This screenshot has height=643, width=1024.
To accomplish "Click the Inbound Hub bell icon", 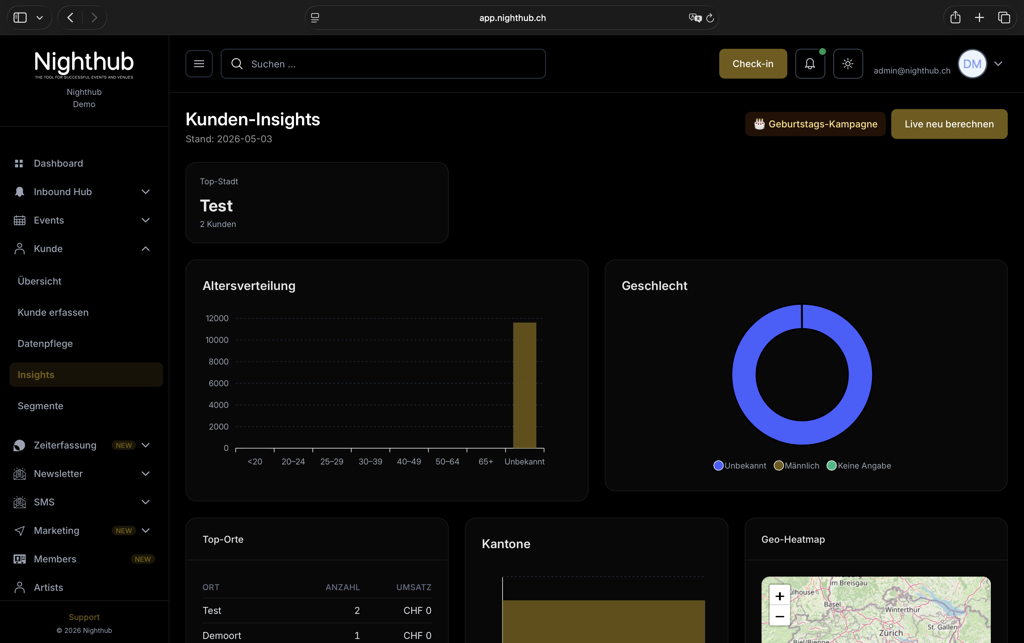I will click(20, 192).
